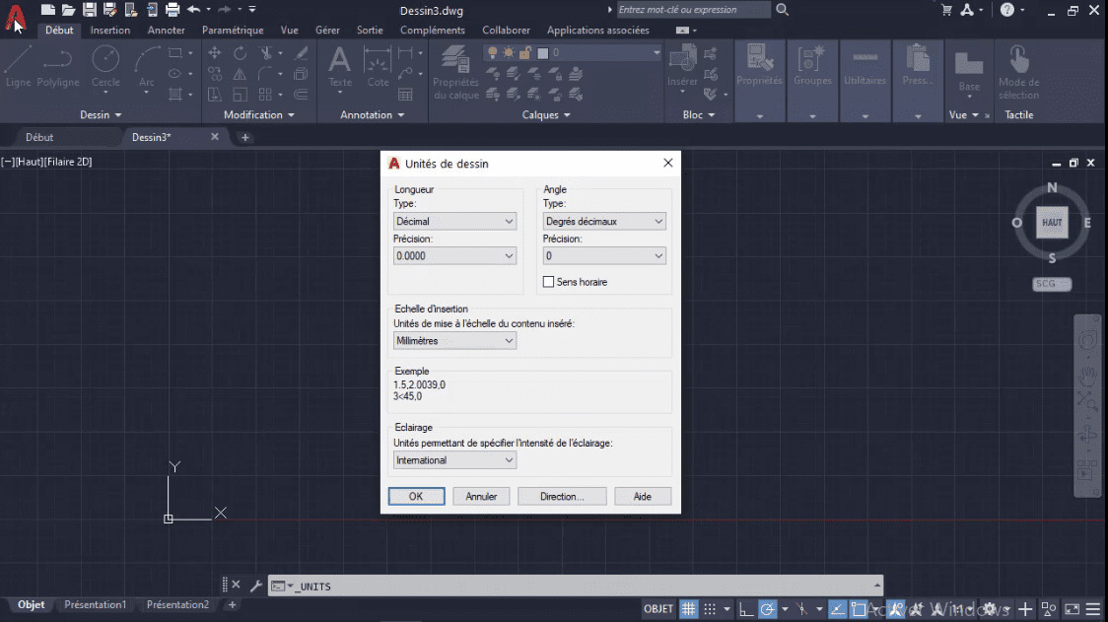Switch to the Paramétrique ribbon tab

tap(233, 30)
